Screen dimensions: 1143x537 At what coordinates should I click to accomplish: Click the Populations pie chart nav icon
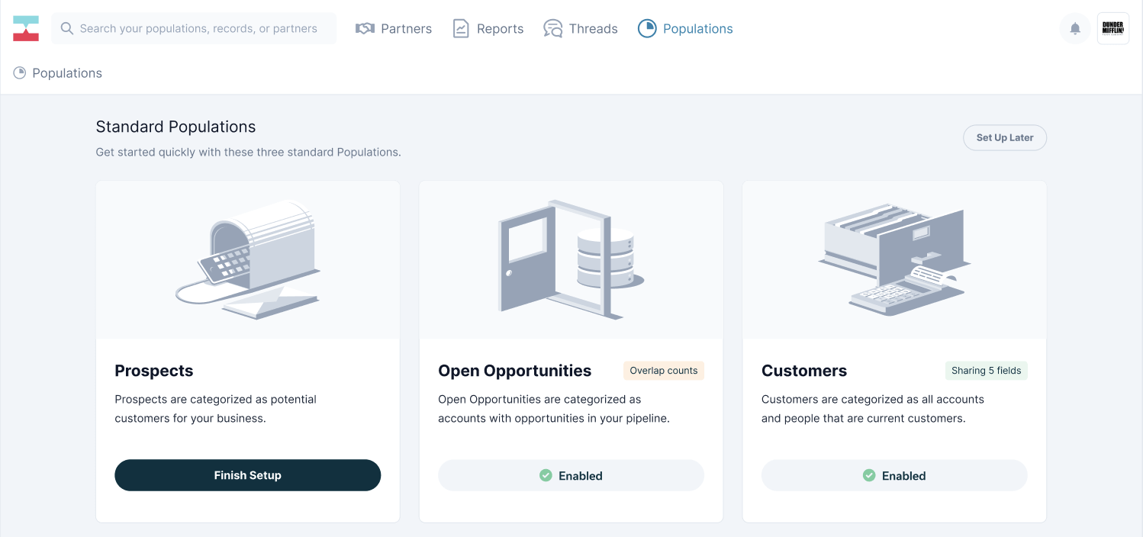tap(647, 29)
